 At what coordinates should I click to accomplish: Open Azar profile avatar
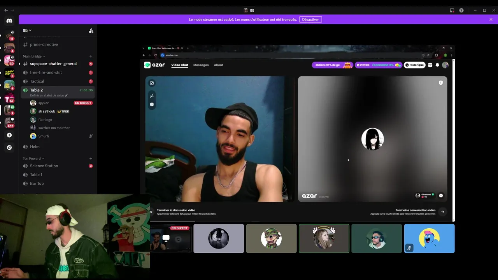(x=445, y=65)
